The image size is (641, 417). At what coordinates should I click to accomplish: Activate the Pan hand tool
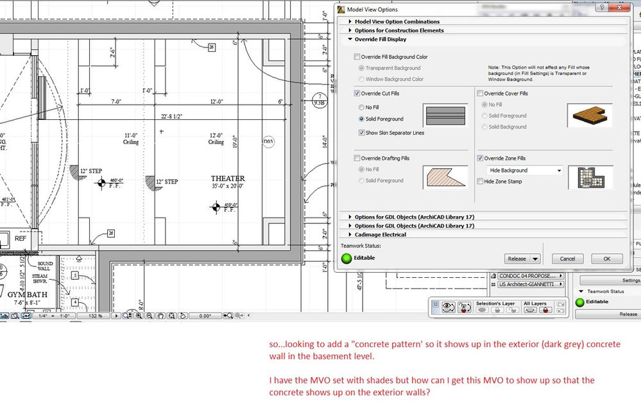click(160, 316)
